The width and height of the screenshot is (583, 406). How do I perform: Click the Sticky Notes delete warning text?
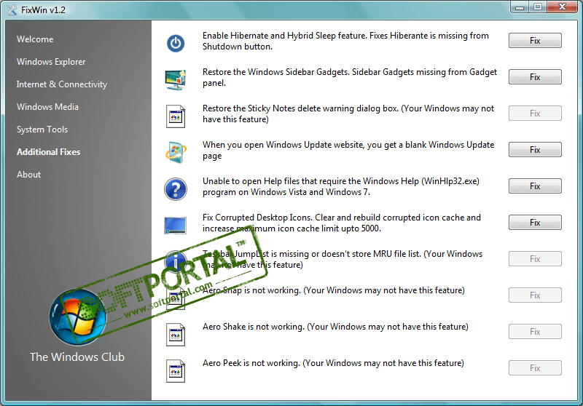(348, 114)
